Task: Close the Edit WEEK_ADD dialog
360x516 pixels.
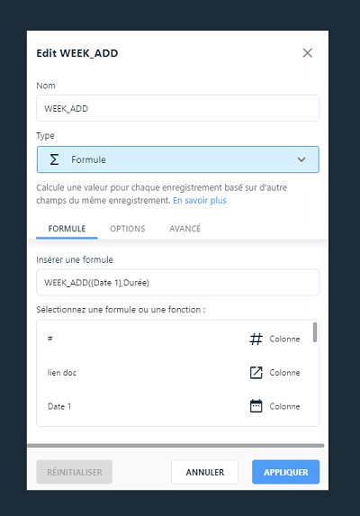Action: pos(308,53)
